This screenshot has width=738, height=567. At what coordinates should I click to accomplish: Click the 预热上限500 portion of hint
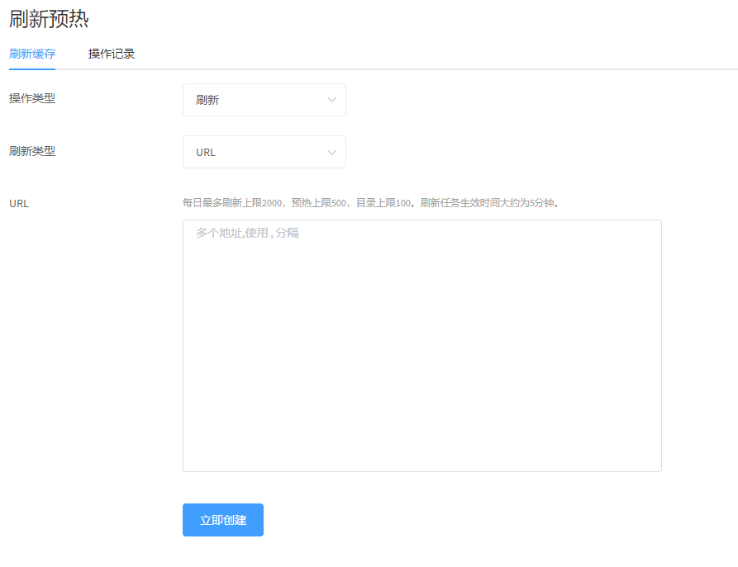pyautogui.click(x=319, y=203)
